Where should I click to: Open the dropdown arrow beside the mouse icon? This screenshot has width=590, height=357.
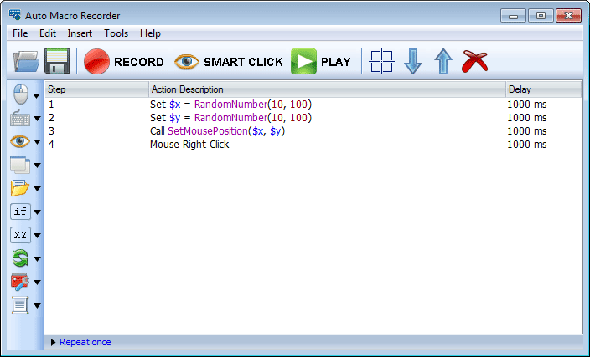click(x=37, y=95)
